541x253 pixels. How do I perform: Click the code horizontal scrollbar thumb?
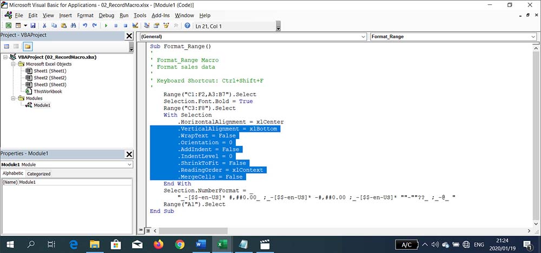[x=193, y=231]
